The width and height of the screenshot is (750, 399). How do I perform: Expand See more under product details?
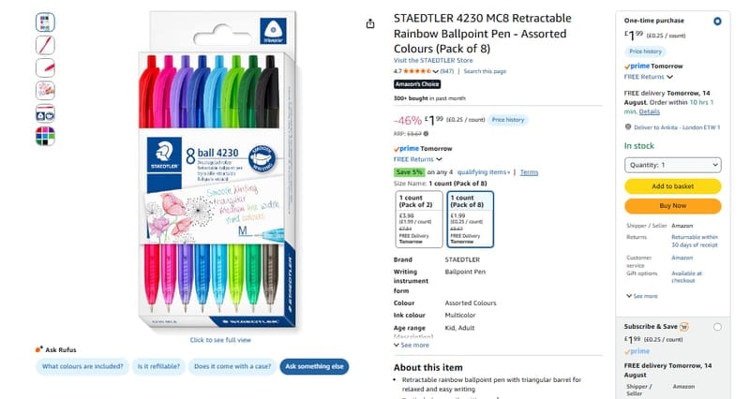coord(412,345)
